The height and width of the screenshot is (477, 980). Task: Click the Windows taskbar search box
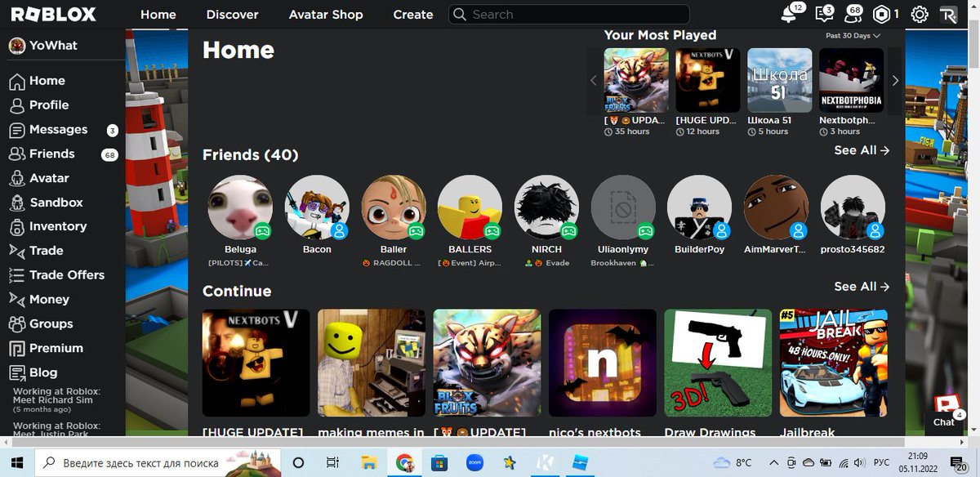coord(157,463)
